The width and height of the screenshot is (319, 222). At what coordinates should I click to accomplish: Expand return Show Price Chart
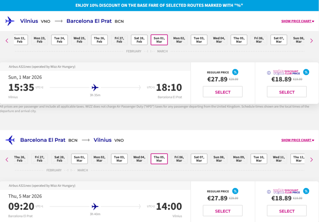tap(298, 140)
